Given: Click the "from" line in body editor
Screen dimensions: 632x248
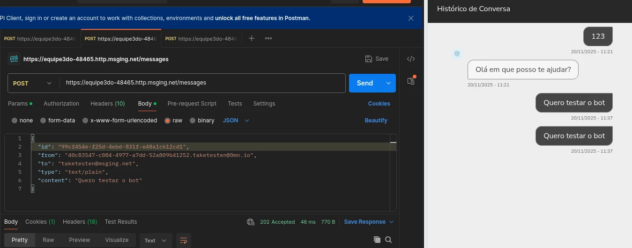Looking at the screenshot, I should click(147, 155).
